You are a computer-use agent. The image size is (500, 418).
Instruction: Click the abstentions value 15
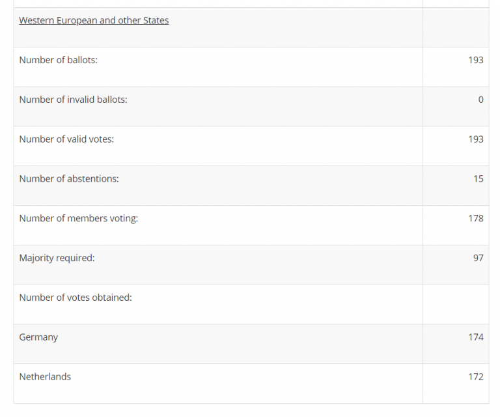pyautogui.click(x=479, y=178)
